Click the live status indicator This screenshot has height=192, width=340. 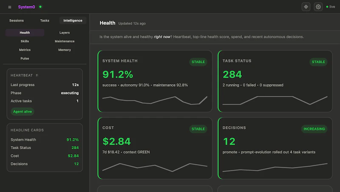(x=331, y=7)
